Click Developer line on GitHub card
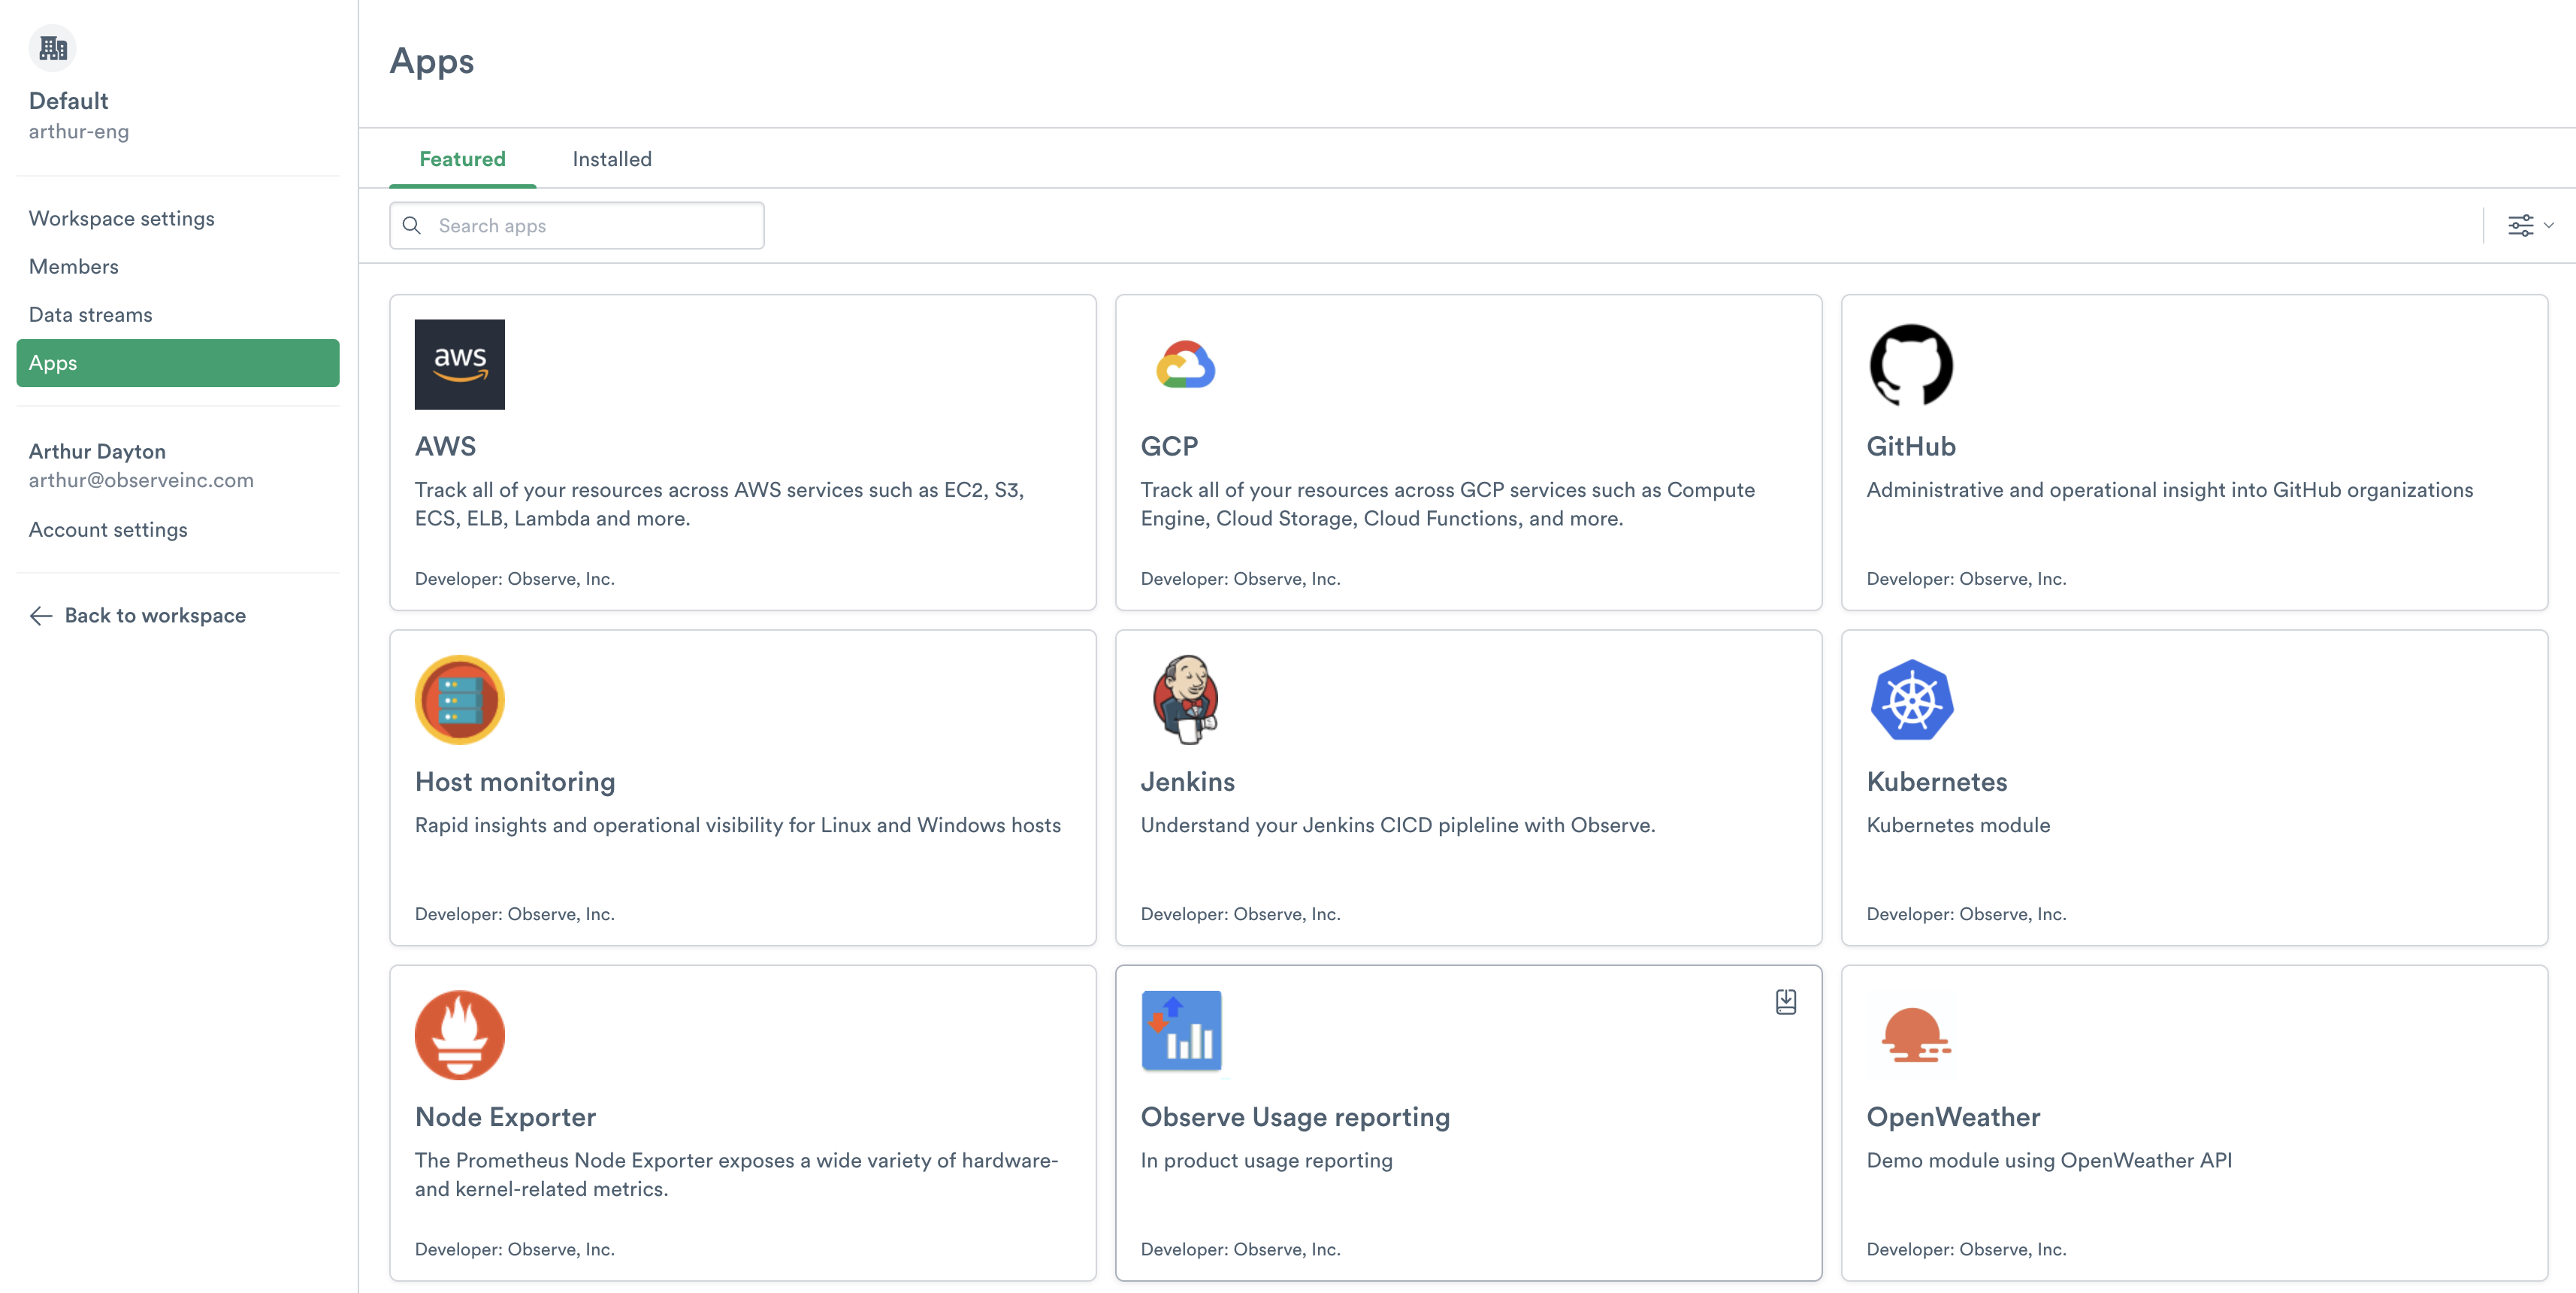Screen dimensions: 2576x1293 [x=1966, y=579]
